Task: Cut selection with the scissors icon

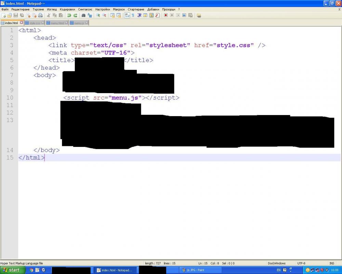Action: (49, 15)
